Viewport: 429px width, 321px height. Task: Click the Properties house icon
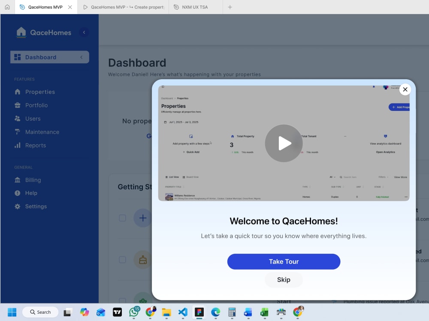(x=18, y=92)
